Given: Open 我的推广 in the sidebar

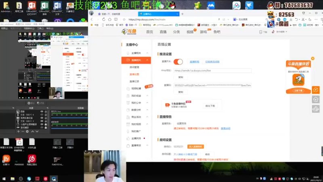Looking at the screenshot, I should [136, 131].
